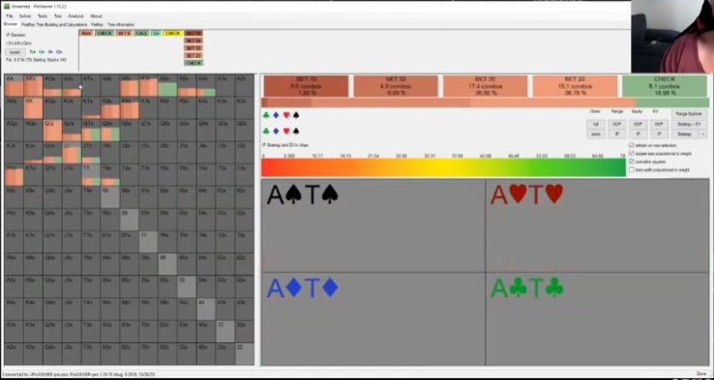714x380 pixels.
Task: Click the ace-ten of hearts combo panel
Action: [597, 225]
